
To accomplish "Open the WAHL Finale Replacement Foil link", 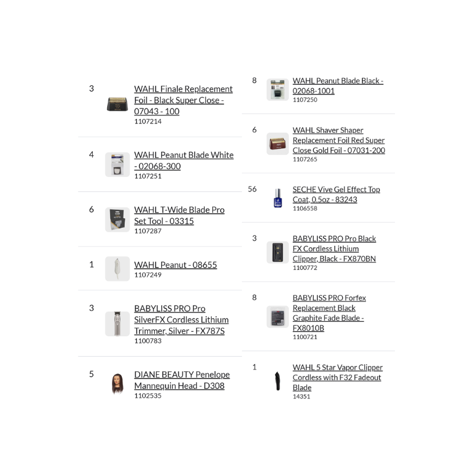I will [183, 100].
